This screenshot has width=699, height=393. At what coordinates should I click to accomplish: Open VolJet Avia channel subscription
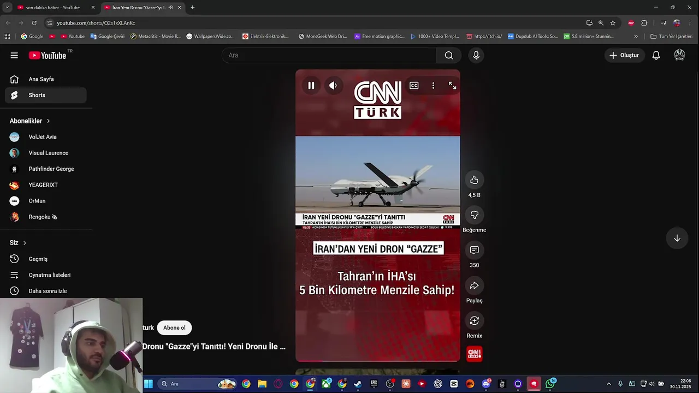pos(46,137)
